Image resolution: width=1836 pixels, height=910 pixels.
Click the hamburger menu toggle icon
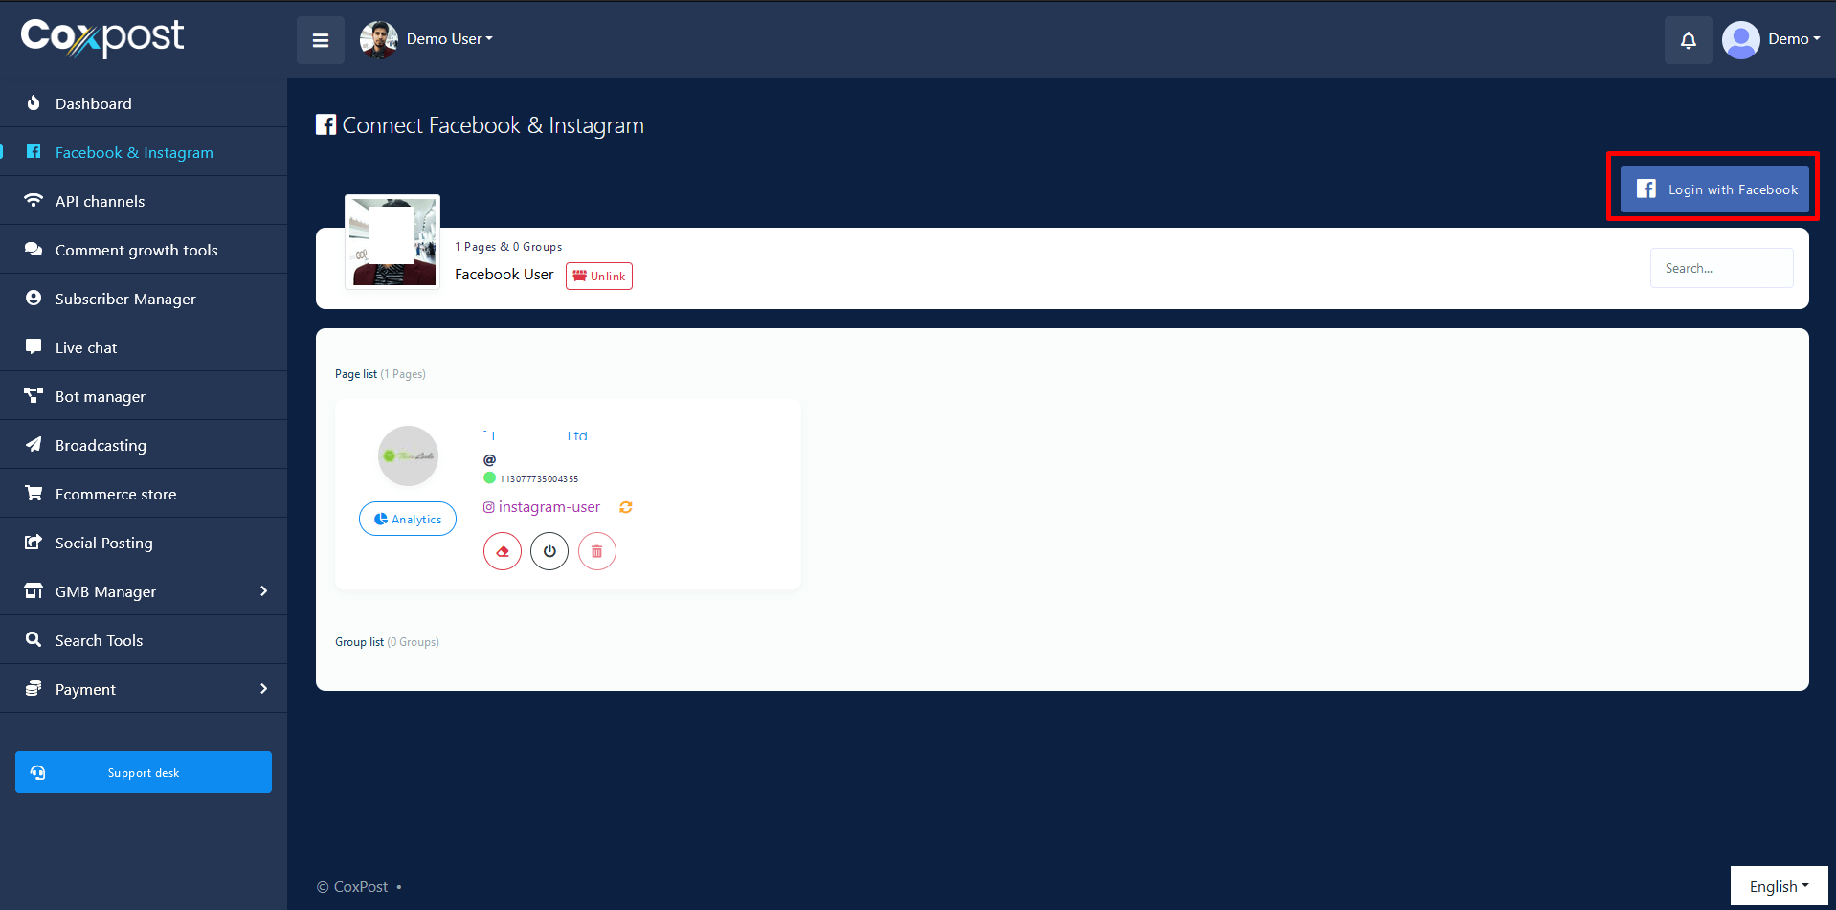(321, 40)
